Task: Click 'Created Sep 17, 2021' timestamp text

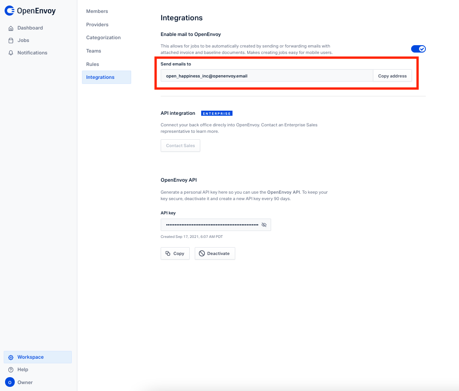Action: [192, 237]
